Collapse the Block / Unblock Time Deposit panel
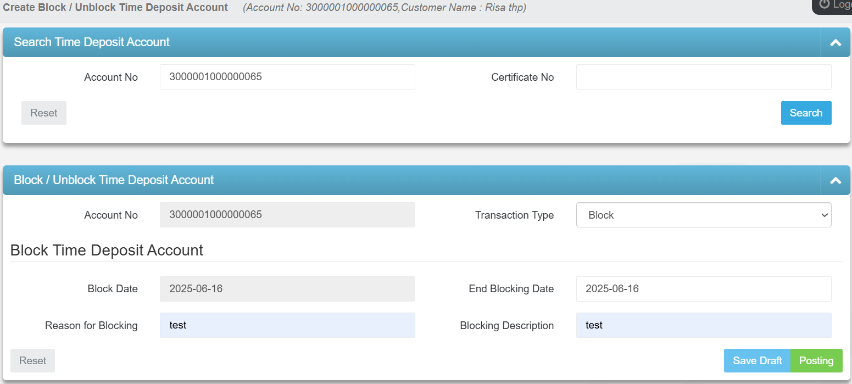Image resolution: width=852 pixels, height=384 pixels. 836,180
